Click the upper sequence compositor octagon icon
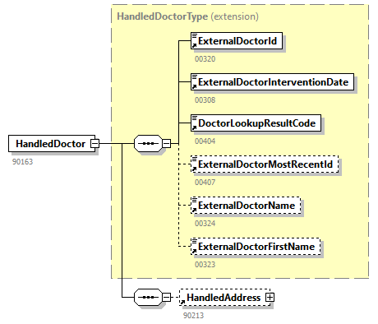 (x=148, y=143)
